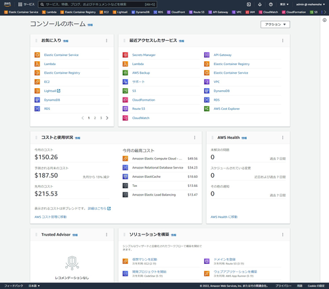Image resolution: width=329 pixels, height=289 pixels.
Task: Open CloudFormation from the top favorites bar
Action: click(294, 12)
